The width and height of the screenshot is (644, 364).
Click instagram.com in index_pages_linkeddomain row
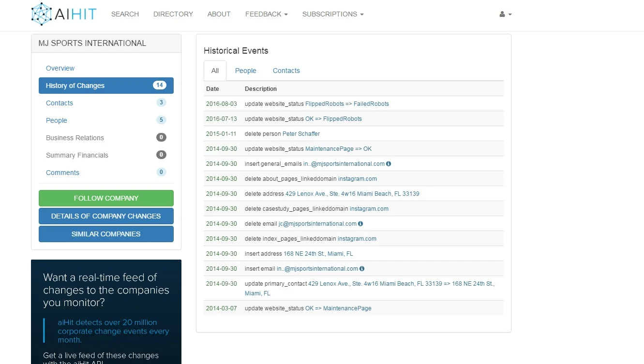pyautogui.click(x=357, y=239)
